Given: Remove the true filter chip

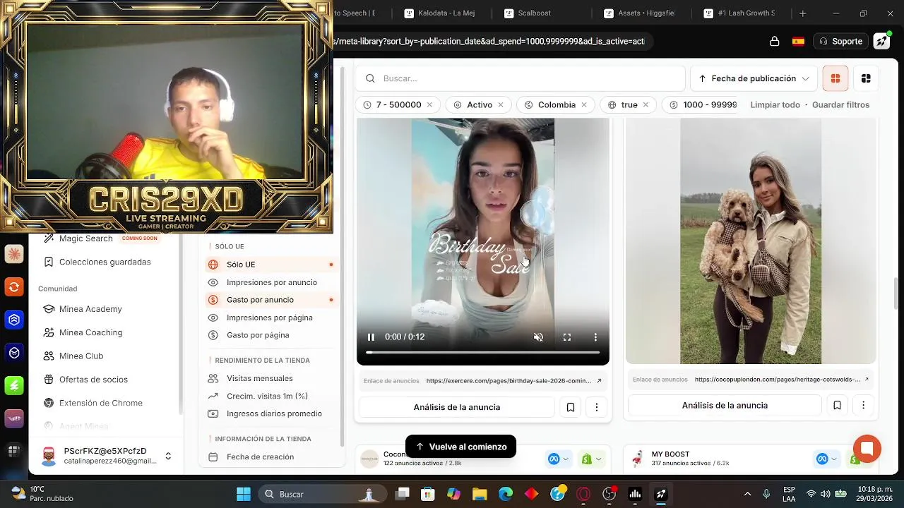Looking at the screenshot, I should pos(646,104).
